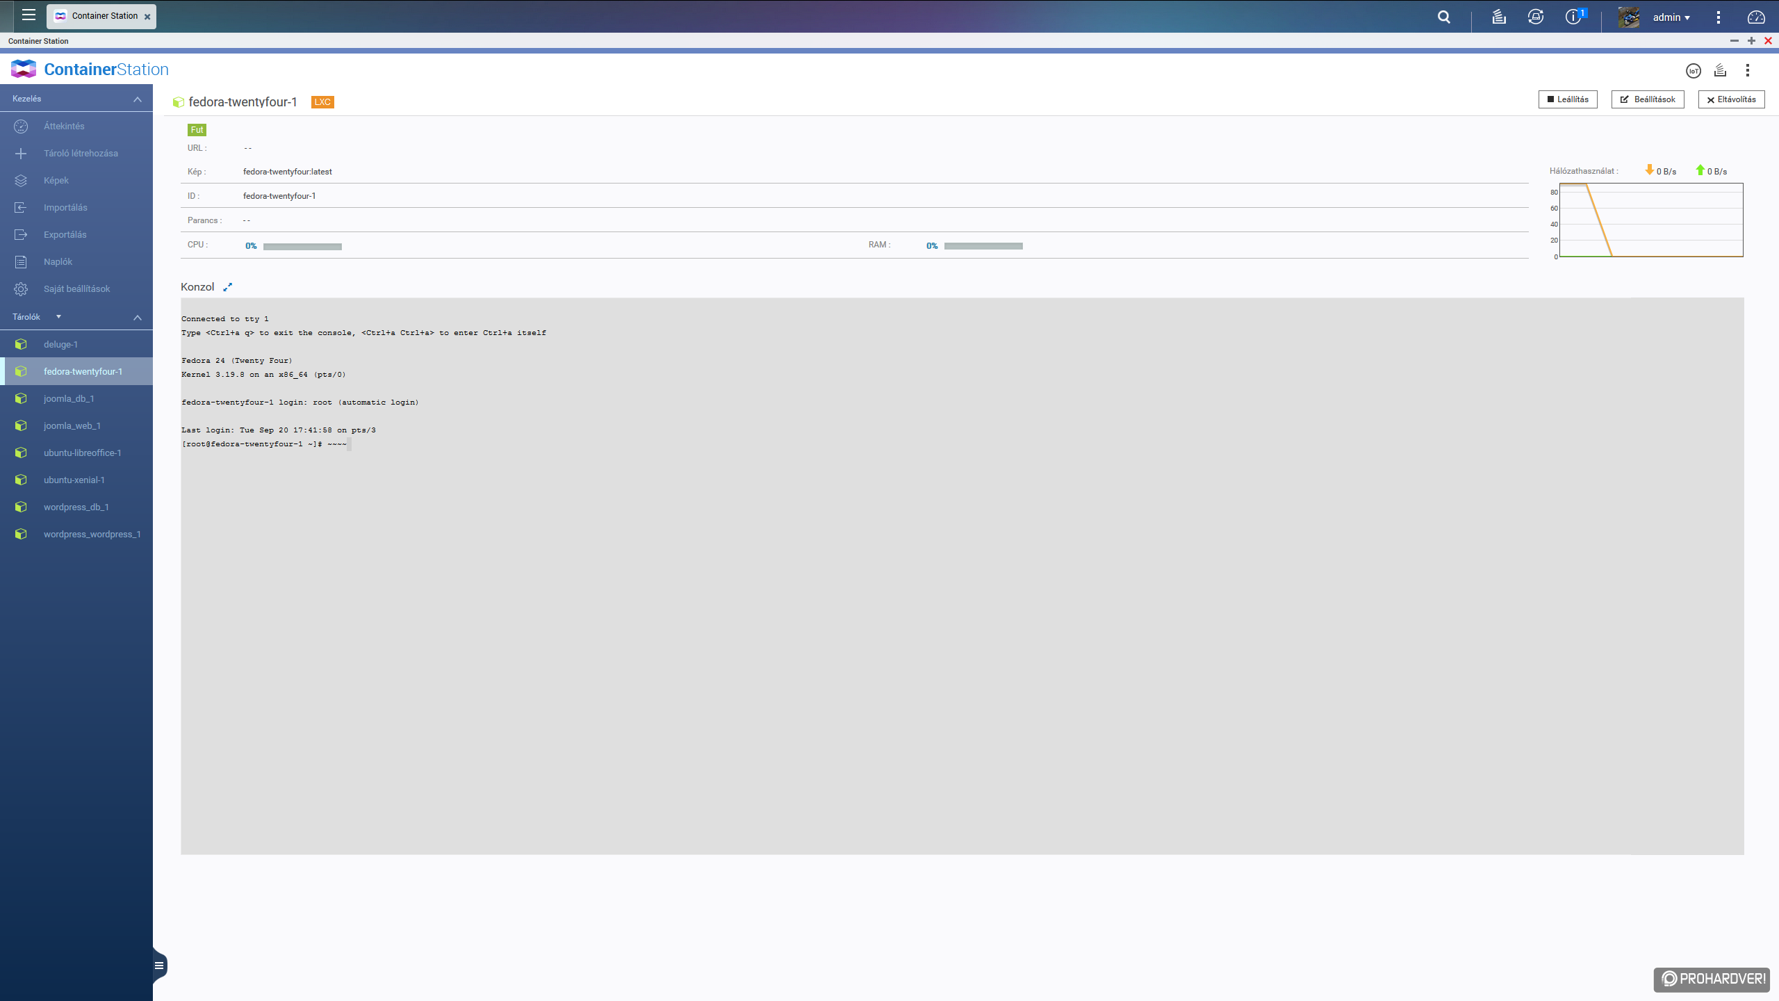The width and height of the screenshot is (1779, 1001).
Task: Click the cube icon beside fedora-twentyfour-1 title
Action: 179,102
